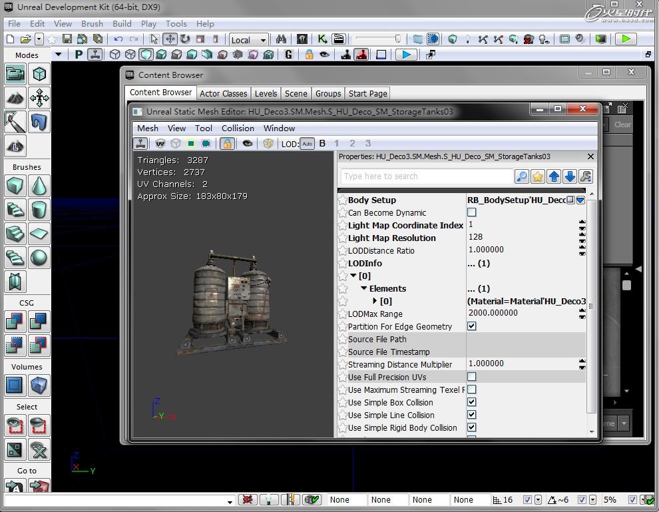Viewport: 659px width, 512px height.
Task: Toggle Use Simple Line Collision checkbox
Action: [x=472, y=415]
